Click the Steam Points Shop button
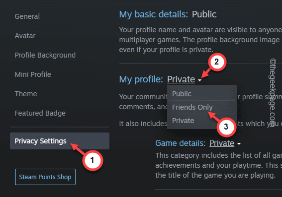This screenshot has height=197, width=282. click(x=45, y=177)
